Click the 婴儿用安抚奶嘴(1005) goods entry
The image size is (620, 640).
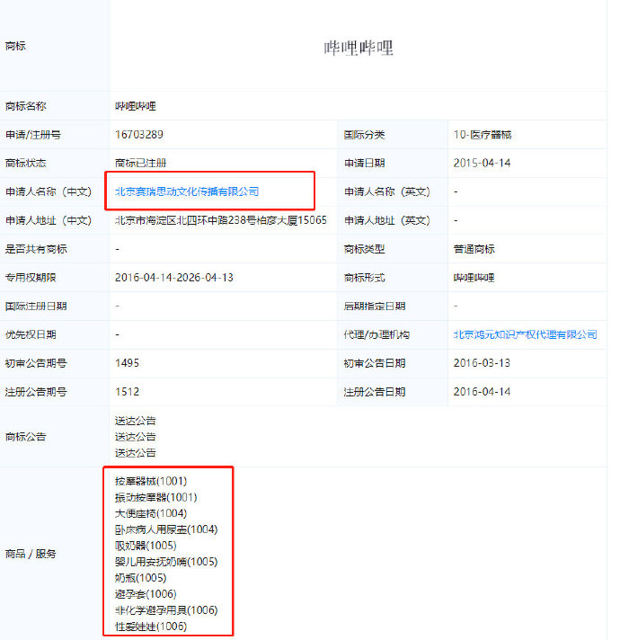coord(166,562)
